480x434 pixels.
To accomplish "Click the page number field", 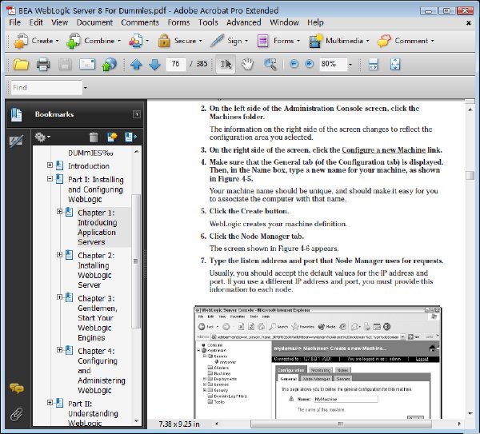I will pyautogui.click(x=176, y=64).
